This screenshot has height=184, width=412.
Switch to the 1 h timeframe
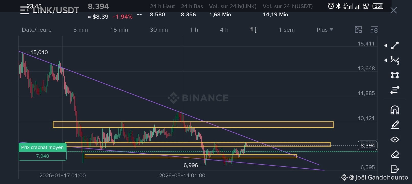tap(194, 30)
